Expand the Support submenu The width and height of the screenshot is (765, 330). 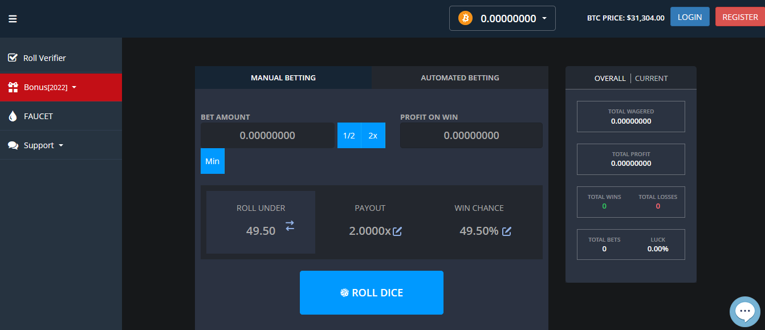point(61,145)
